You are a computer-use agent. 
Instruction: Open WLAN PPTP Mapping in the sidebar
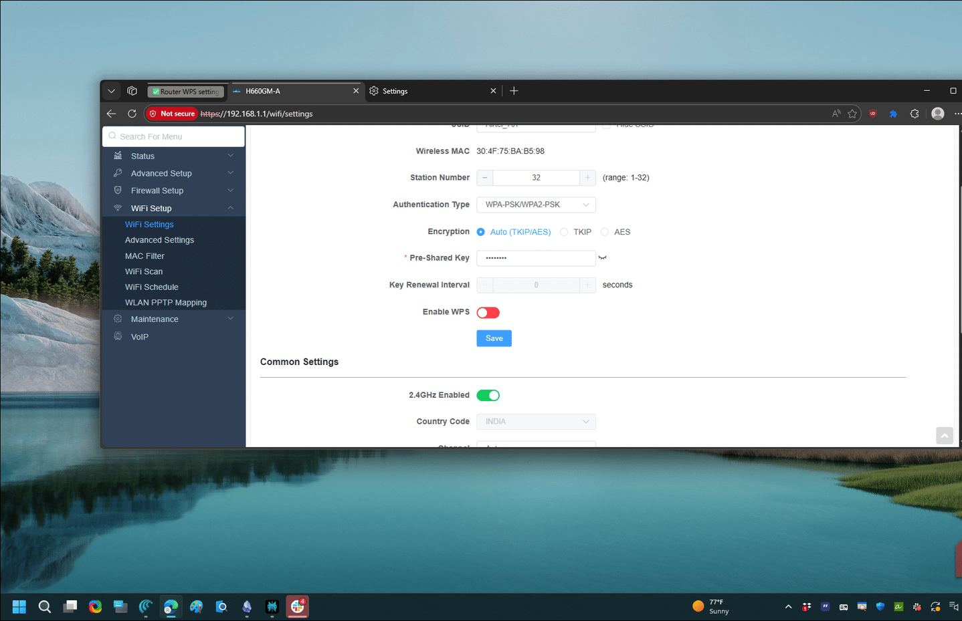tap(166, 303)
